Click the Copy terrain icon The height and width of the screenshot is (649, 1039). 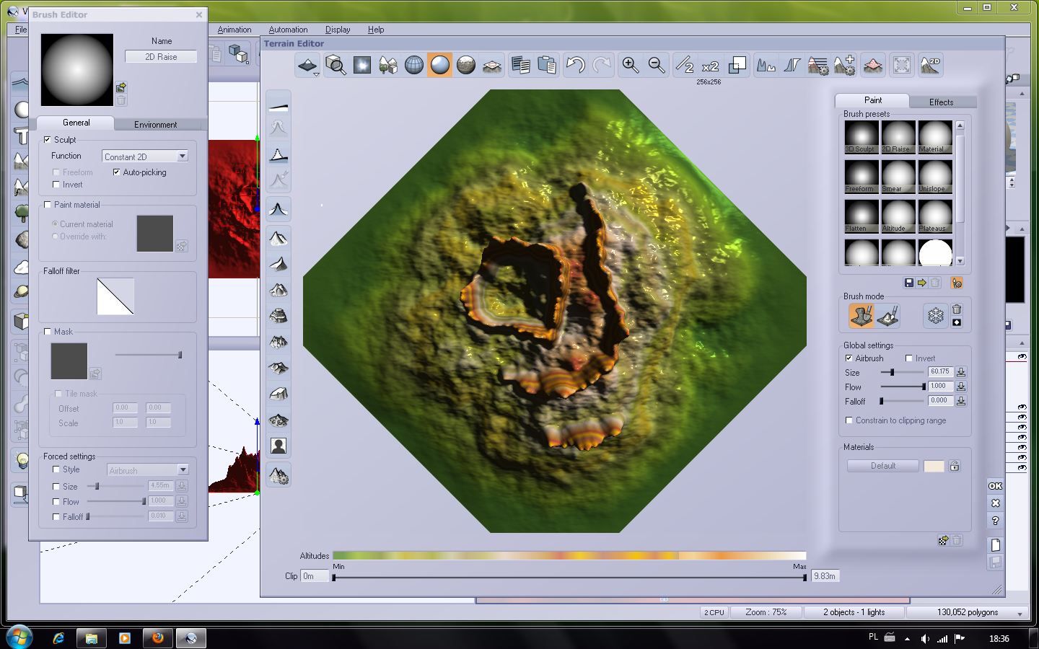(x=520, y=66)
